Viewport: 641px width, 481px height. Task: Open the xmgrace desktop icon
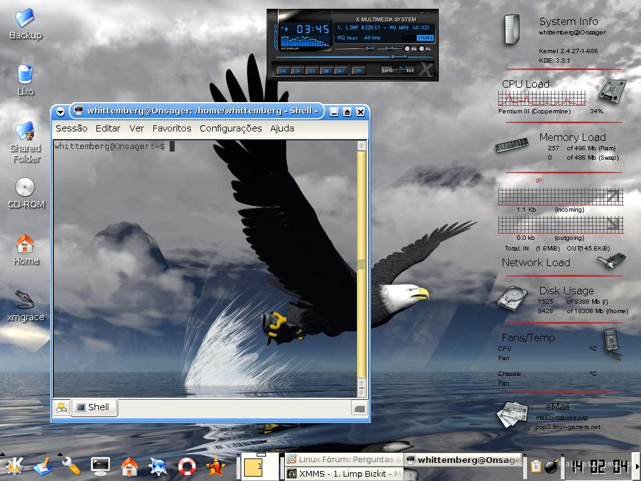click(25, 306)
